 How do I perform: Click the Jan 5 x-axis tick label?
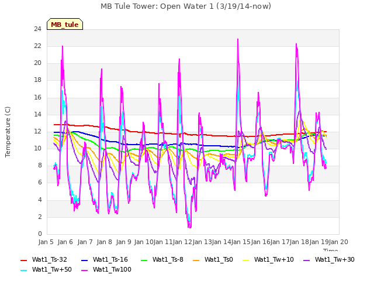[x=46, y=242]
